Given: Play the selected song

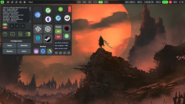Looking at the screenshot, I should 12,26.
